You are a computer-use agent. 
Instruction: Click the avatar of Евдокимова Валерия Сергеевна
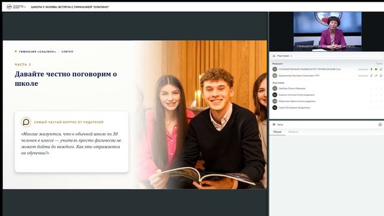(x=275, y=76)
